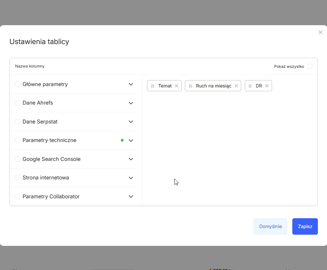This screenshot has width=327, height=270.
Task: Check the "Dane Serpstat" checkbox
Action: coord(17,121)
